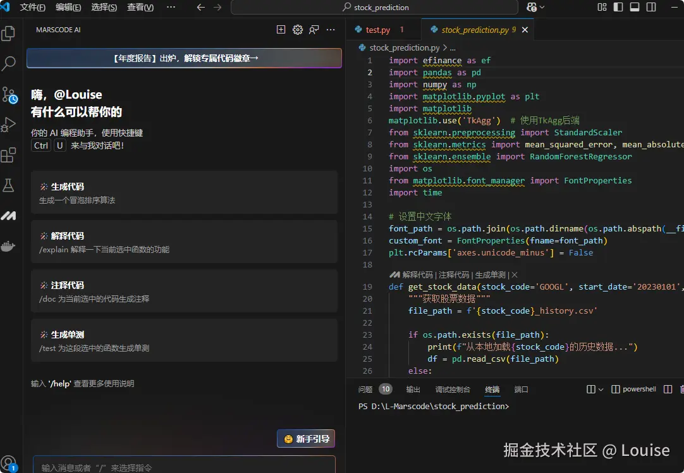Screen dimensions: 684x473
Task: Open the MarsCode AI sidebar icon
Action: (x=9, y=216)
